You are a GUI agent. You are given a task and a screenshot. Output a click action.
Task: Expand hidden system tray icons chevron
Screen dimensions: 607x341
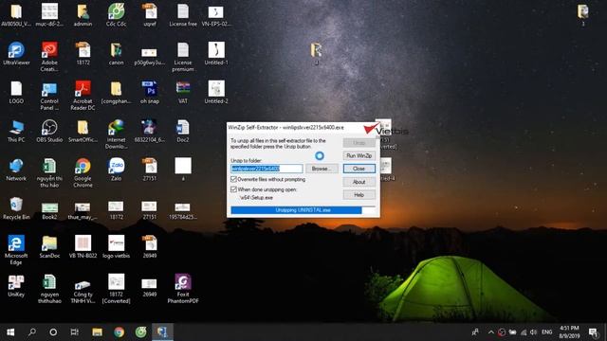click(491, 332)
